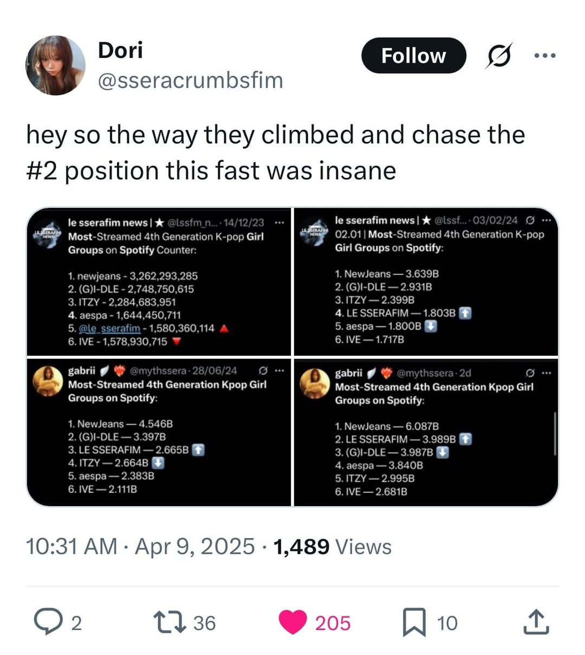Open the 03/02/24 le sserafim news screenshot
Viewport: 585px width, 655px height.
click(426, 281)
